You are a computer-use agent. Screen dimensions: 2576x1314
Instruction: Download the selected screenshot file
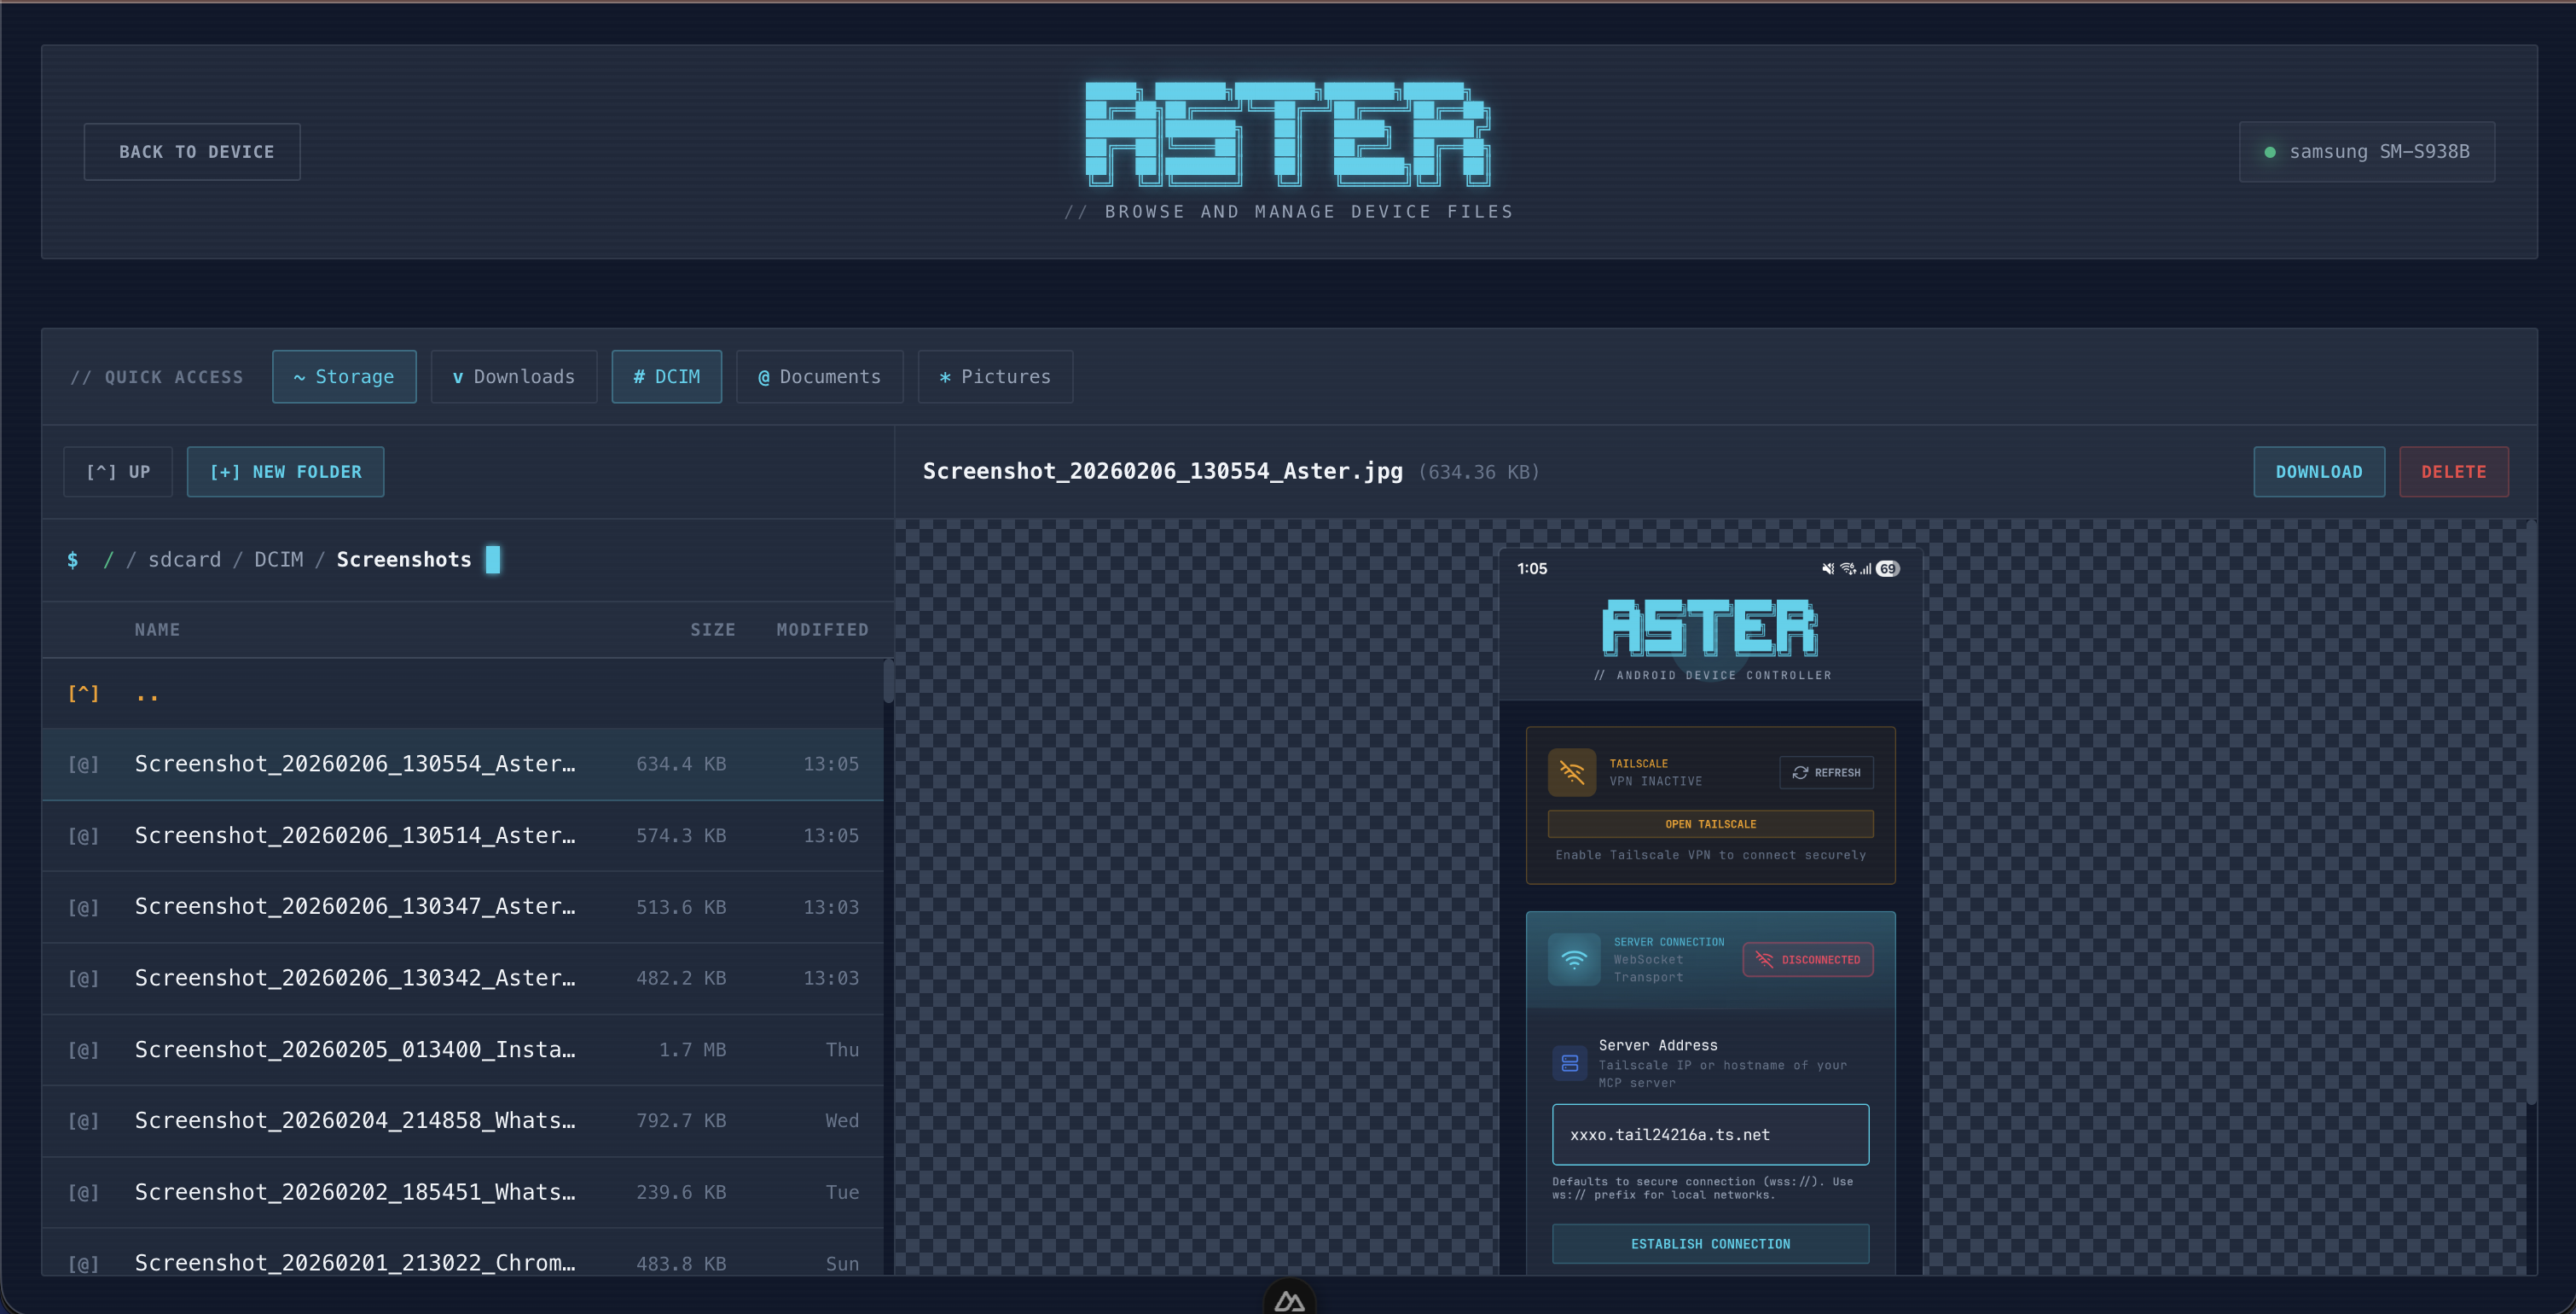point(2318,472)
